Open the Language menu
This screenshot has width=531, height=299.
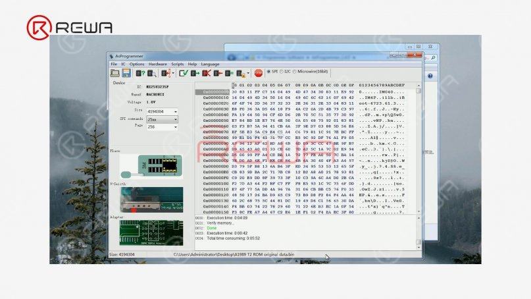210,64
